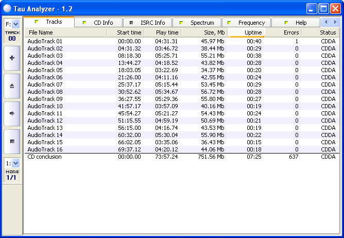The width and height of the screenshot is (344, 238).
Task: Click the right arrow button in the sidebar
Action: pos(12,113)
